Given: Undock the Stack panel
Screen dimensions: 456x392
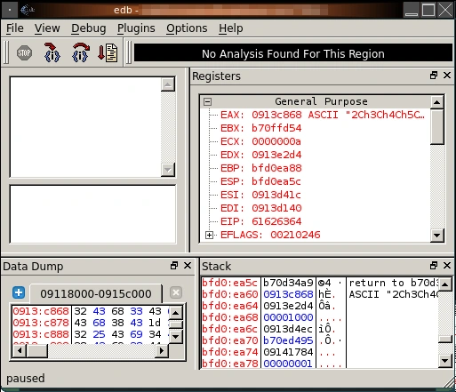Looking at the screenshot, I should (x=434, y=266).
